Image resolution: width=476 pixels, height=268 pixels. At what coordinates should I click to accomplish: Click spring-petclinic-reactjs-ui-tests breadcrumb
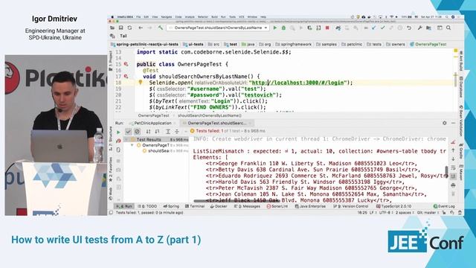[145, 45]
